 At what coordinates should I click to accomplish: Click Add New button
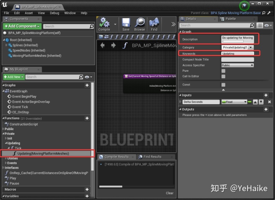coord(14,77)
